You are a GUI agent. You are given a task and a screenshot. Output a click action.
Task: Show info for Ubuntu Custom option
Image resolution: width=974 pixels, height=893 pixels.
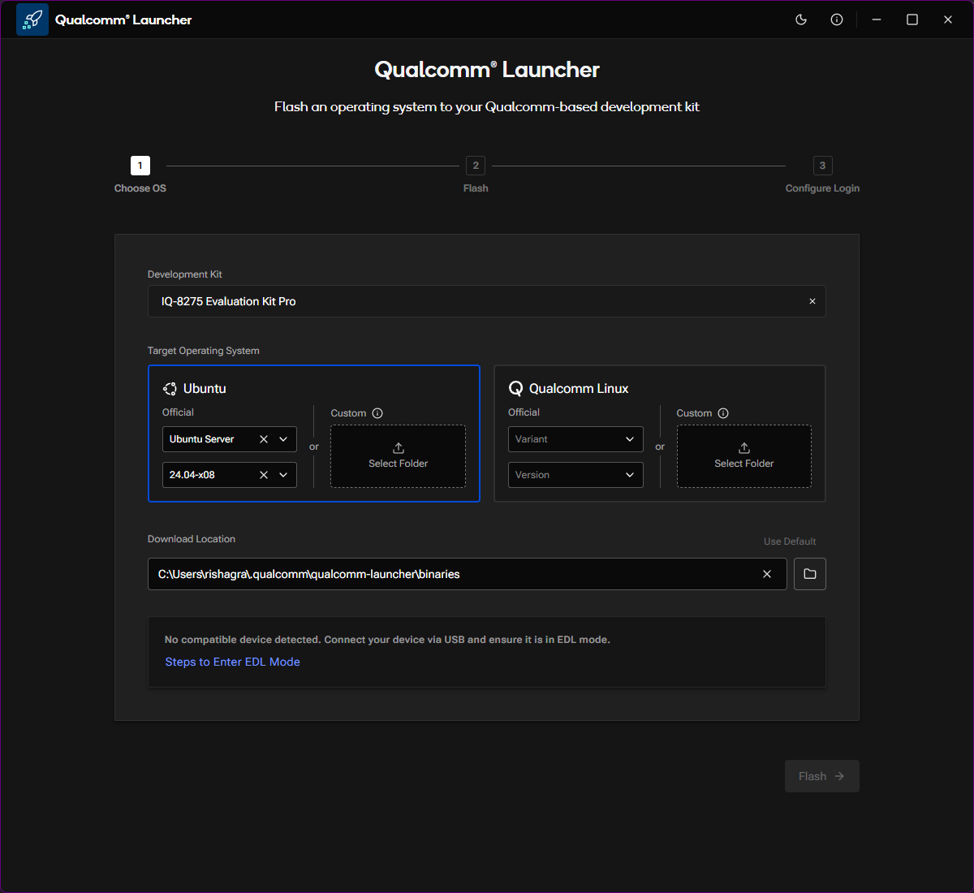377,413
